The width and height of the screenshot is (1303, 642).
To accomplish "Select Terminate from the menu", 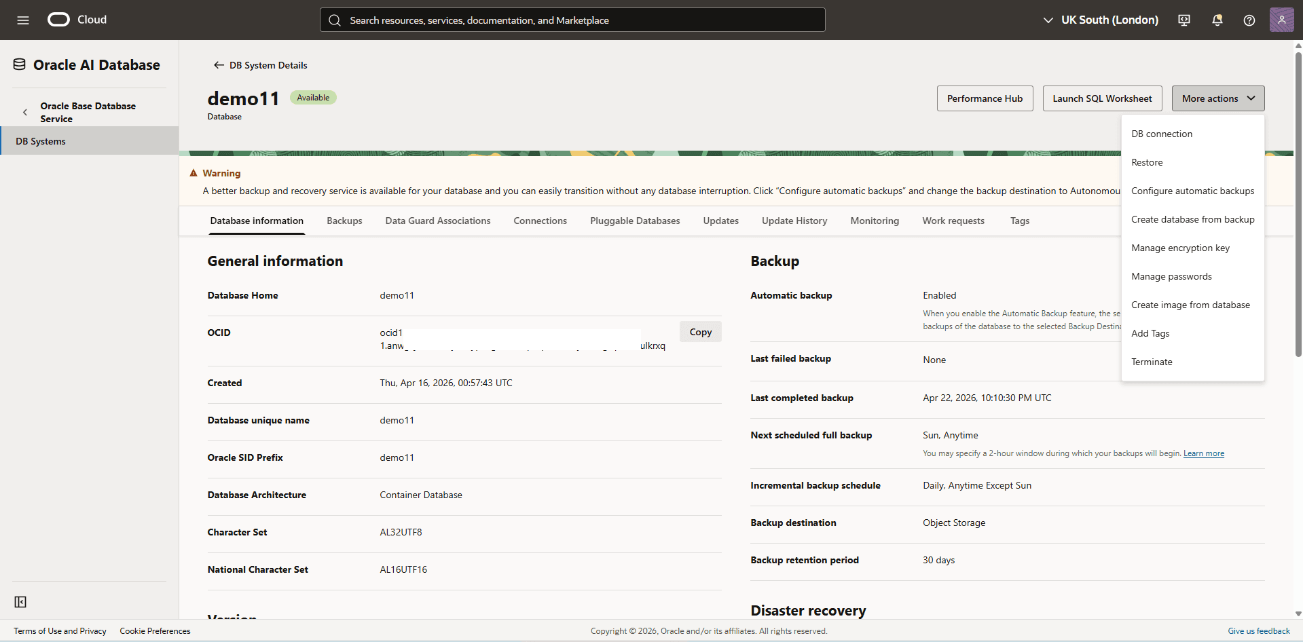I will [1192, 362].
